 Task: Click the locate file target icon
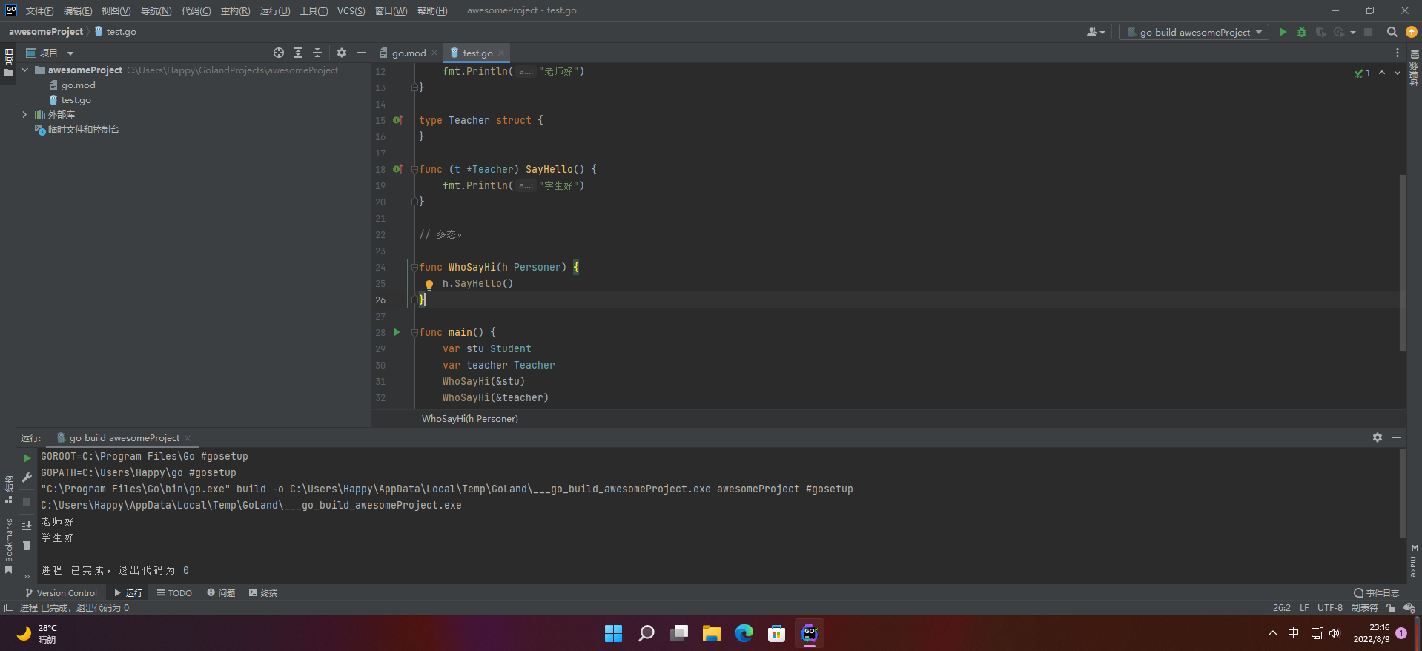tap(279, 53)
